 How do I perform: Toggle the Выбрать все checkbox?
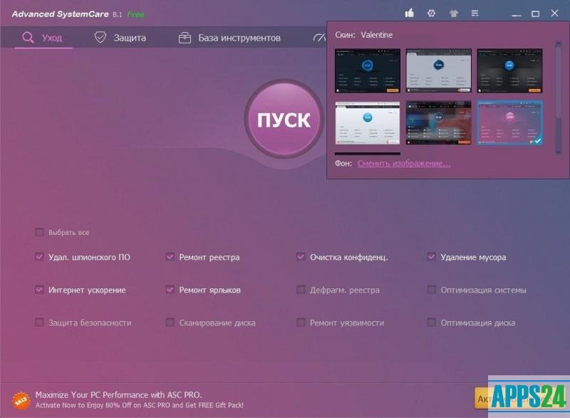39,232
